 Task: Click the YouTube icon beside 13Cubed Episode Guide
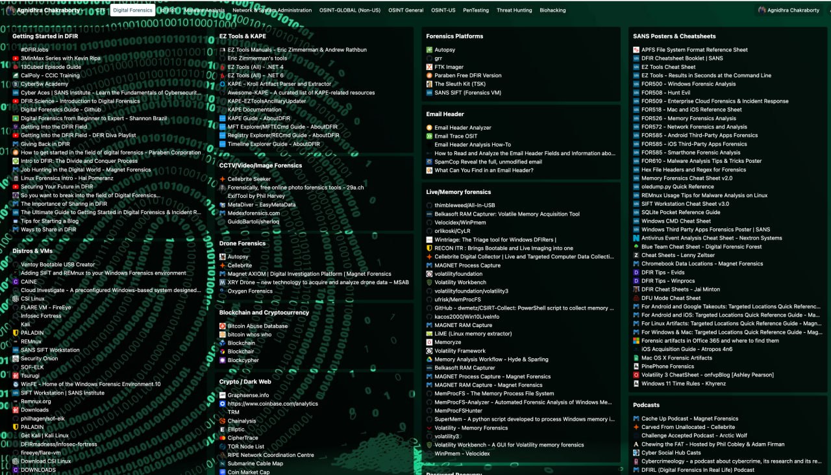(x=16, y=67)
